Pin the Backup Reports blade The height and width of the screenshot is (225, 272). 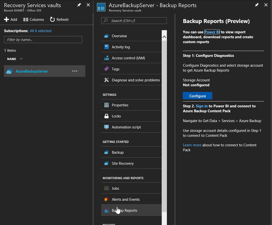click(257, 5)
